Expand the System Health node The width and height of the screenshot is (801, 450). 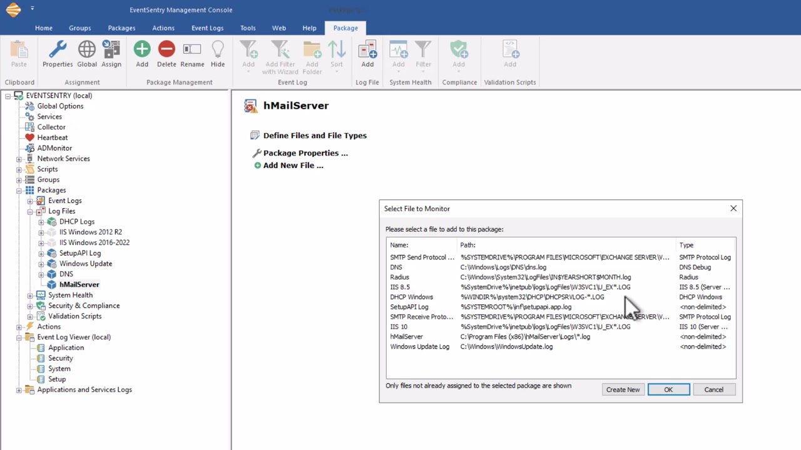(30, 296)
